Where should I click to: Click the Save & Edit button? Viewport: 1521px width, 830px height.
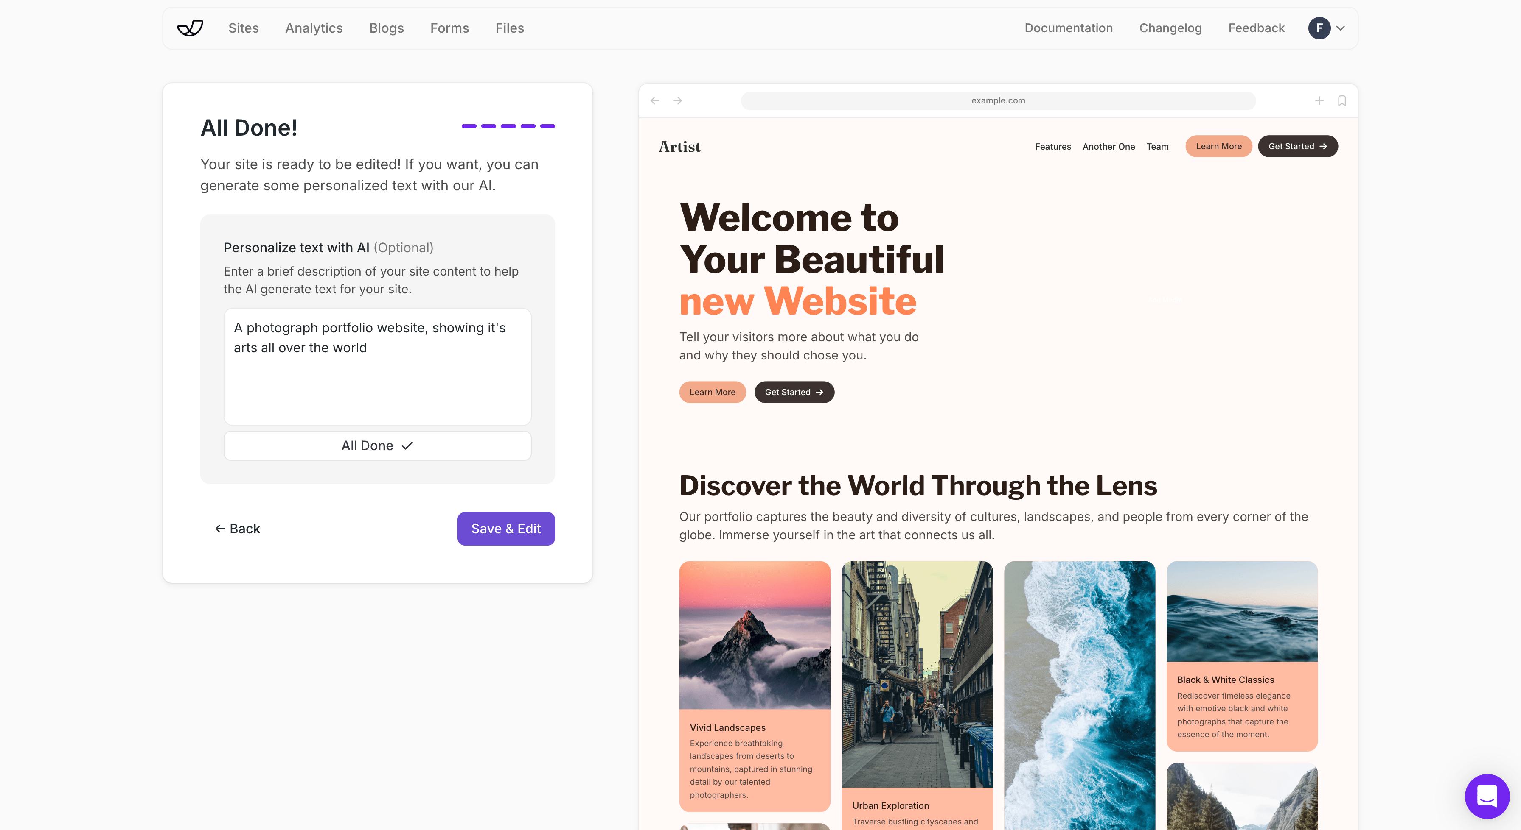pyautogui.click(x=506, y=529)
